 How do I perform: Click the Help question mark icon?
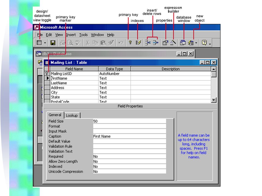coord(204,43)
